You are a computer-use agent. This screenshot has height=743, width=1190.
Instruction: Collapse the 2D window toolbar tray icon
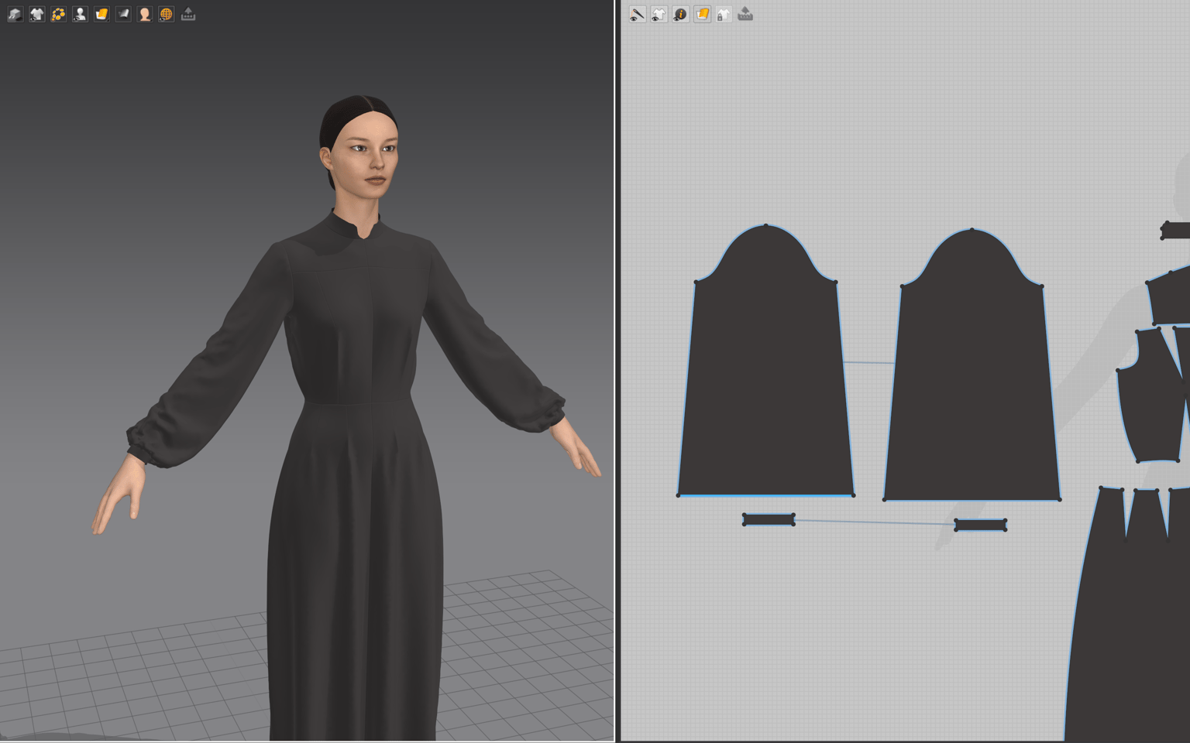(745, 14)
